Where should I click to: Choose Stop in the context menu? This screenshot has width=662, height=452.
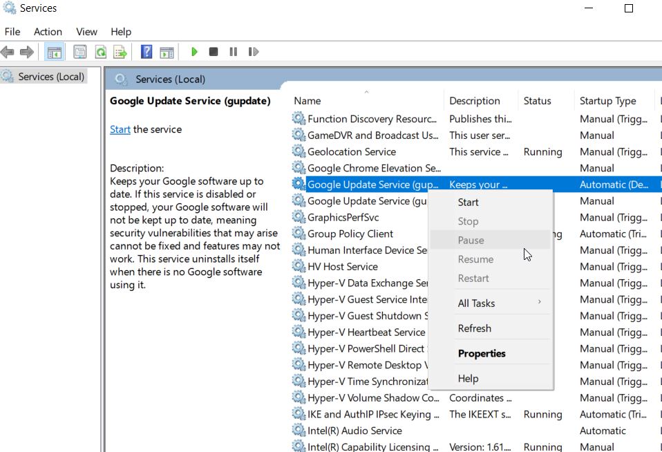click(x=491, y=221)
